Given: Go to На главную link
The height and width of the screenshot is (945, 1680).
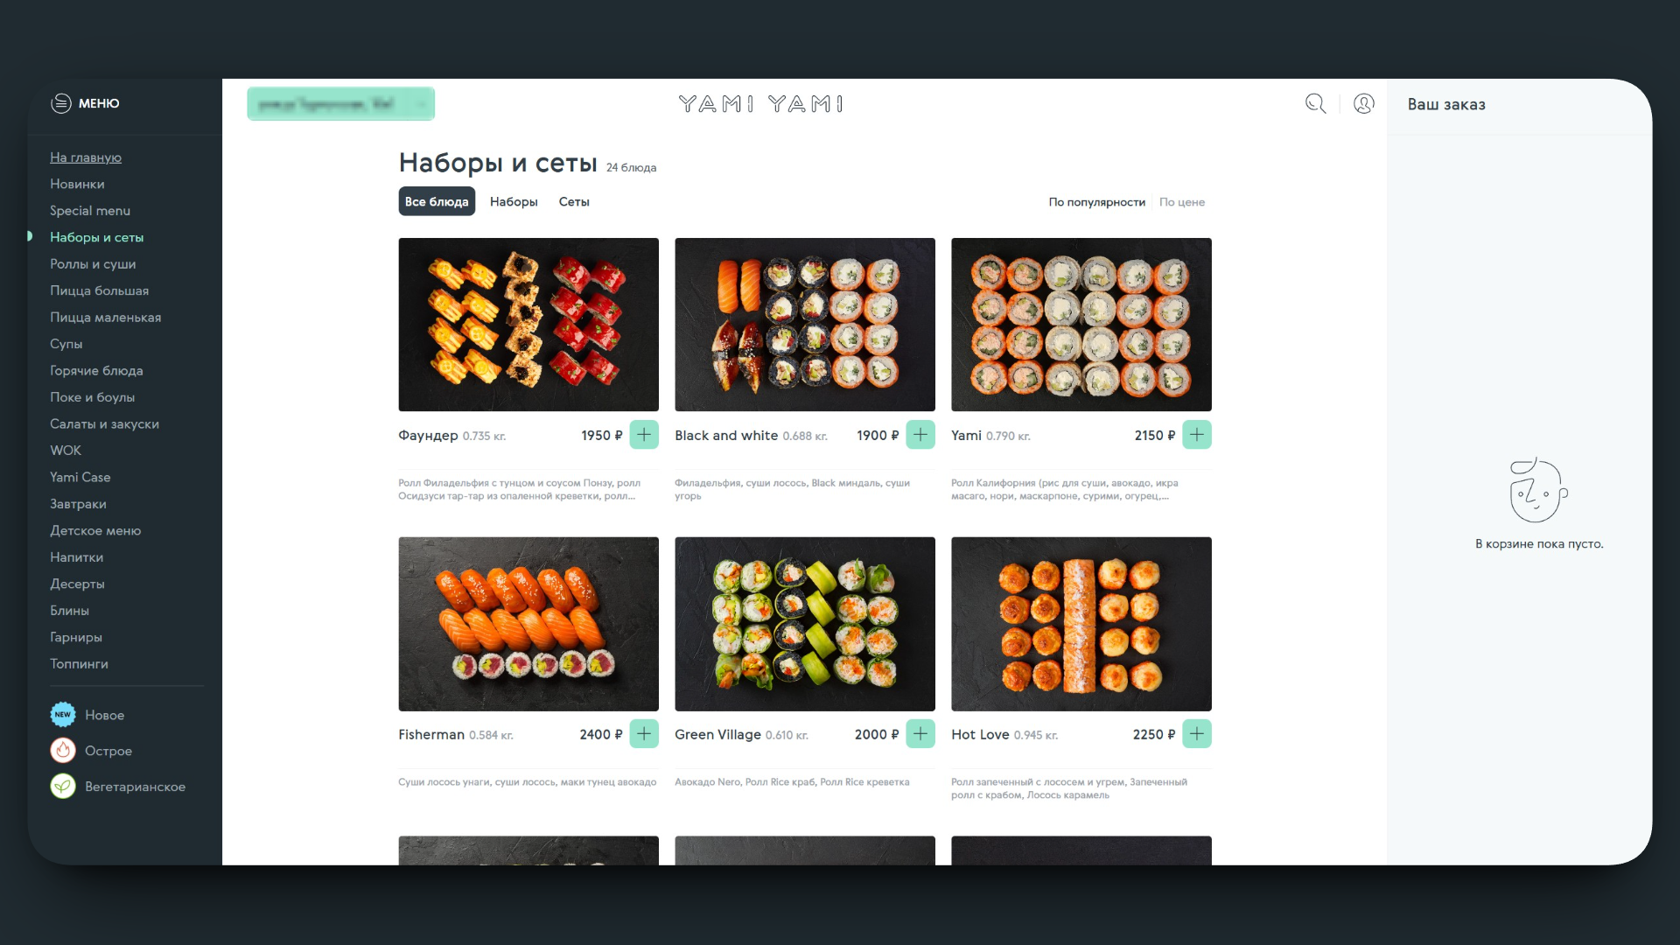Looking at the screenshot, I should [x=86, y=157].
